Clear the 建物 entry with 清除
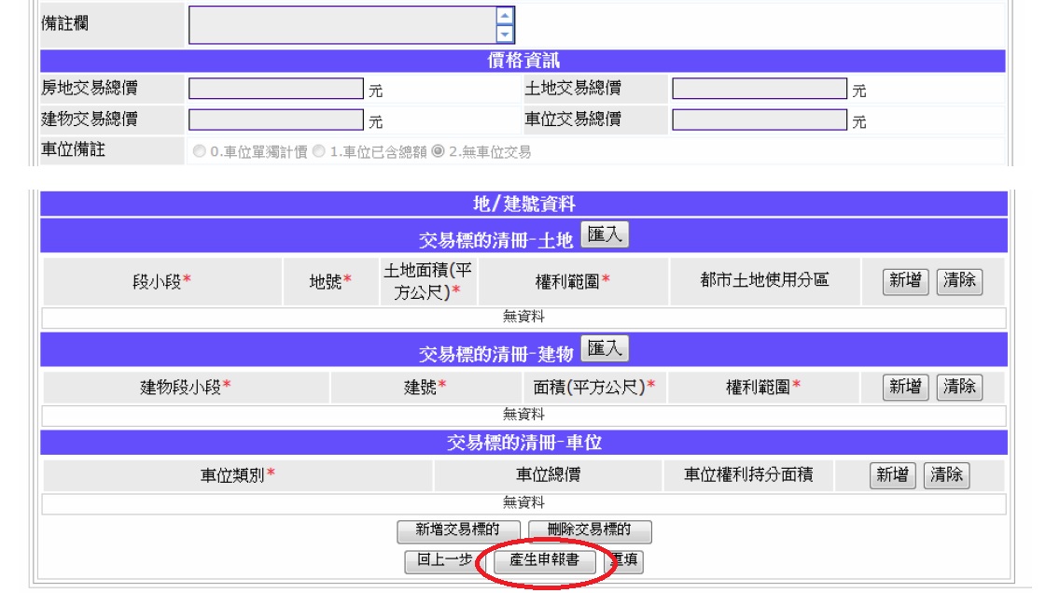The height and width of the screenshot is (593, 1046). pyautogui.click(x=959, y=387)
